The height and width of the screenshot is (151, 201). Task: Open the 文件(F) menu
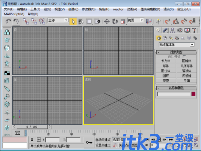[x=9, y=9]
